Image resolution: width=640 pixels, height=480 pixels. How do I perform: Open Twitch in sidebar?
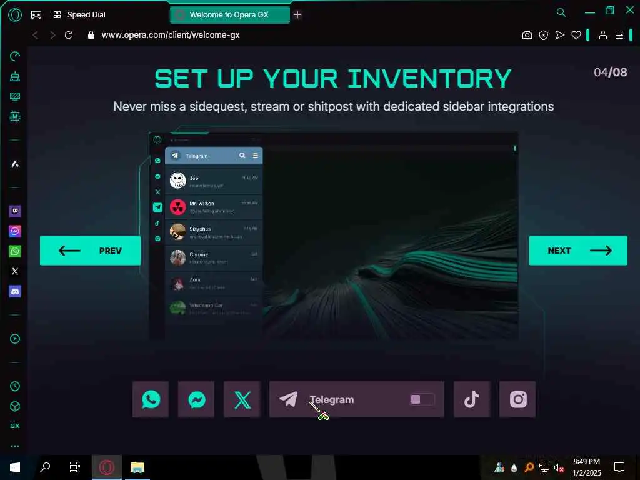pos(15,211)
